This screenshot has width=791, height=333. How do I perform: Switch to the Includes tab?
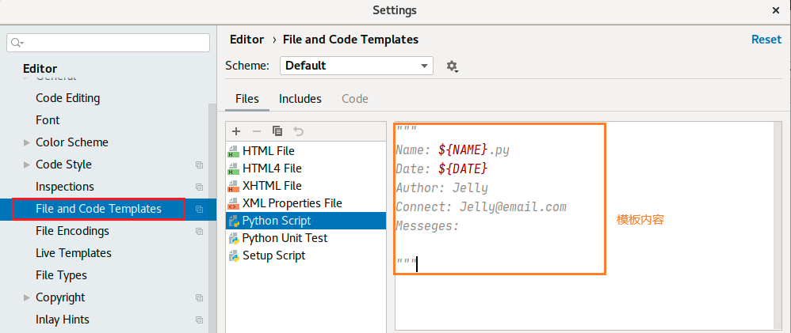(x=300, y=99)
